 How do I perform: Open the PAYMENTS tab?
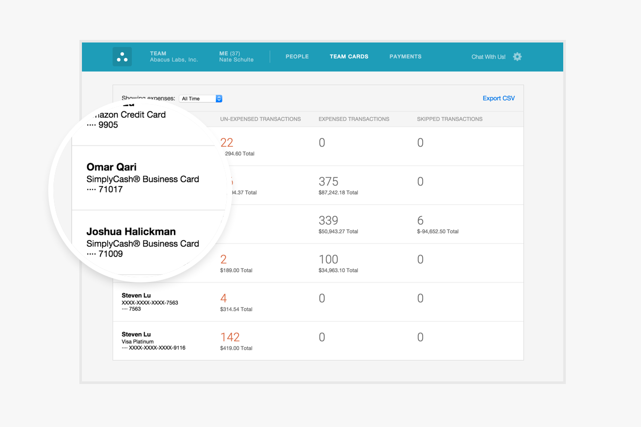pyautogui.click(x=406, y=56)
